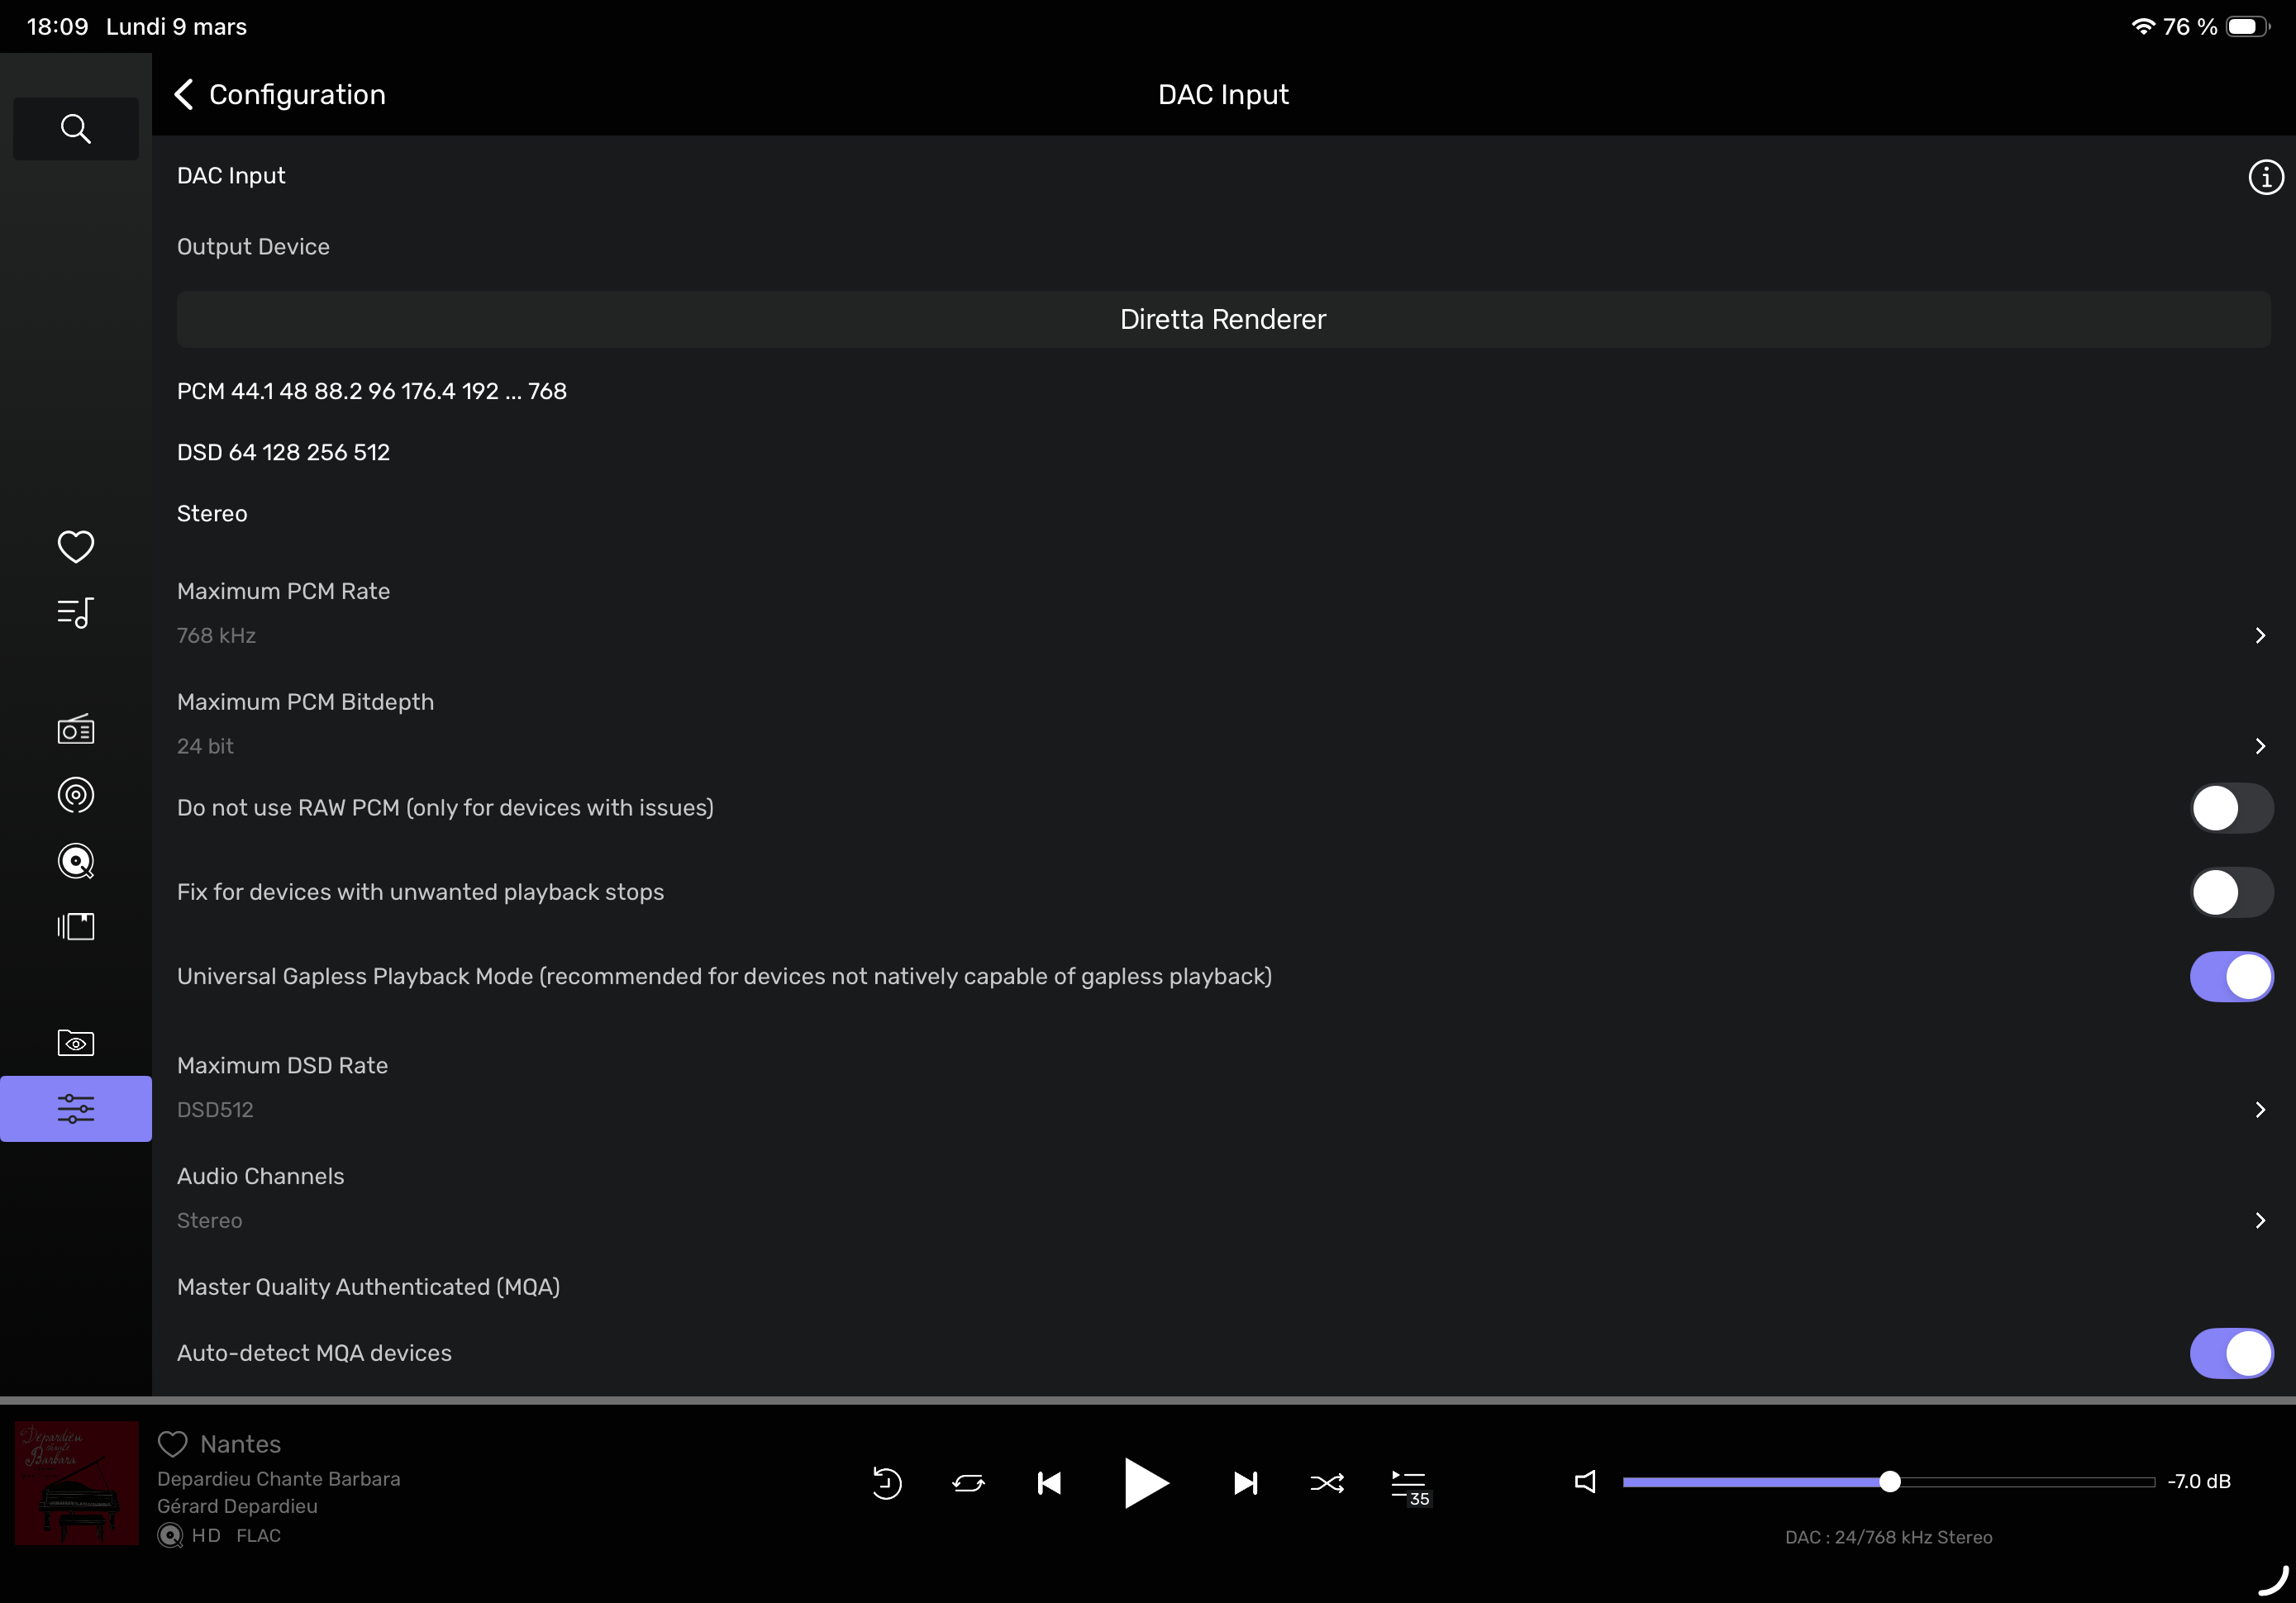Click the DAC Input info icon
Screen dimensions: 2296x1603
2265,177
